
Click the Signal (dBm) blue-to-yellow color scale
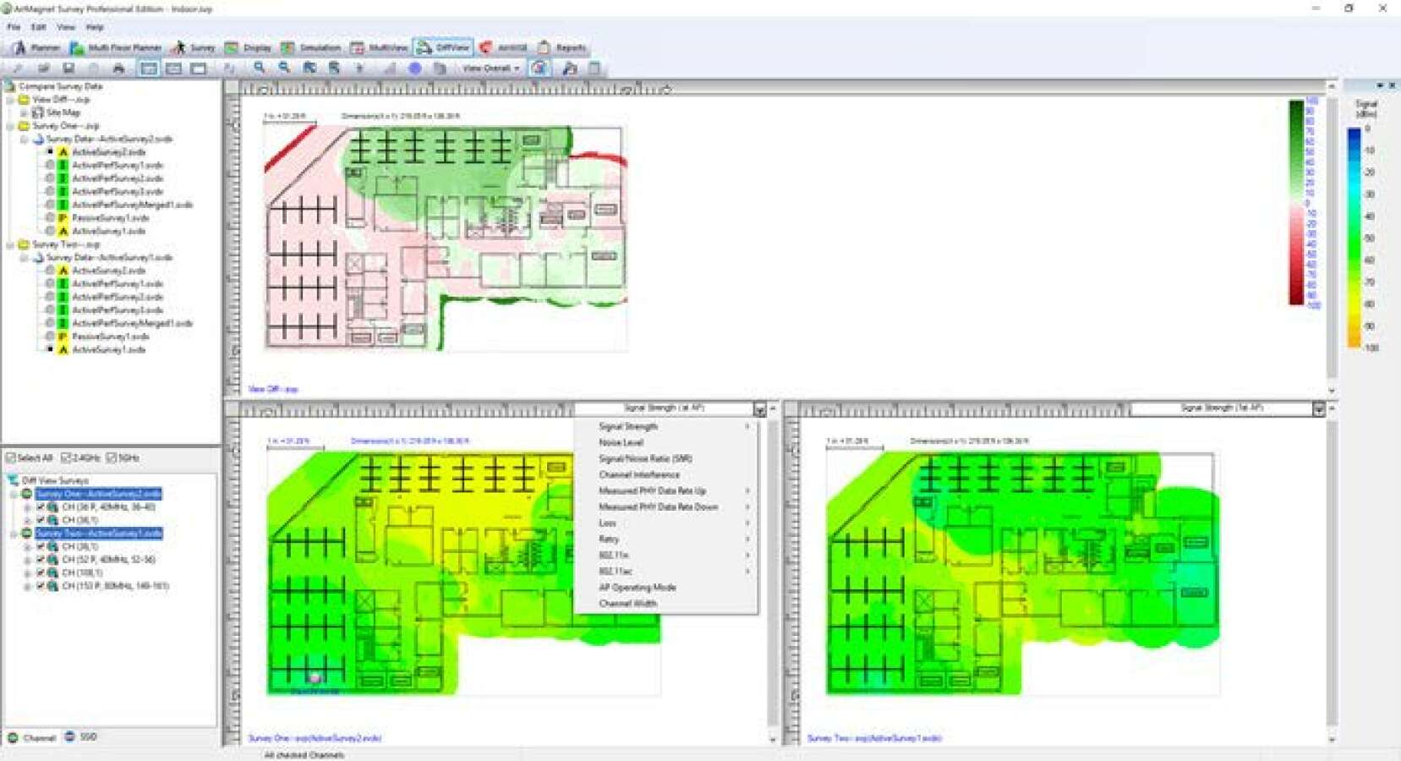(1354, 238)
